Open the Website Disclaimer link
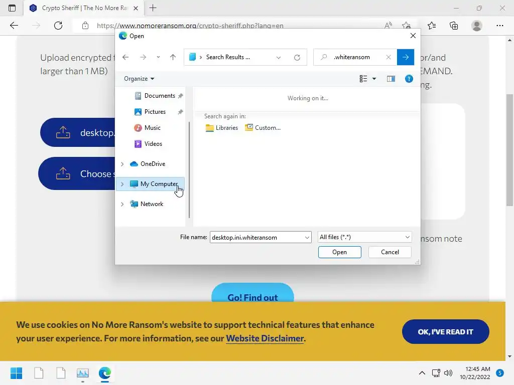The width and height of the screenshot is (514, 385). [x=265, y=338]
